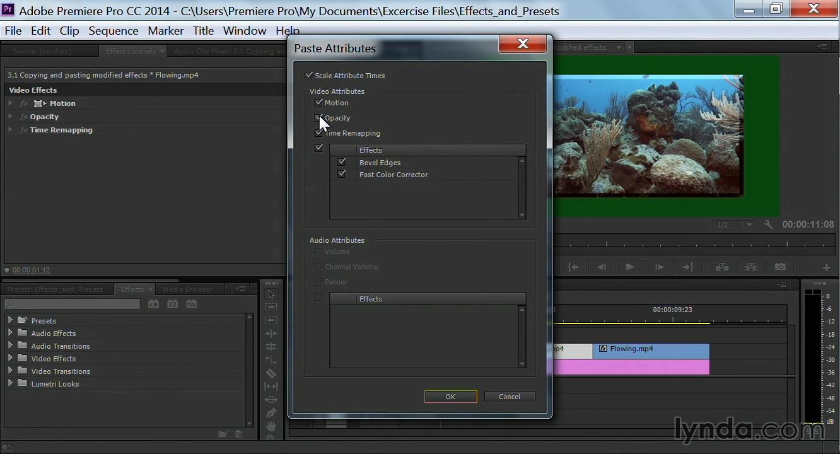Uncheck Scale Attribute Times checkbox
The image size is (840, 454).
(x=309, y=76)
